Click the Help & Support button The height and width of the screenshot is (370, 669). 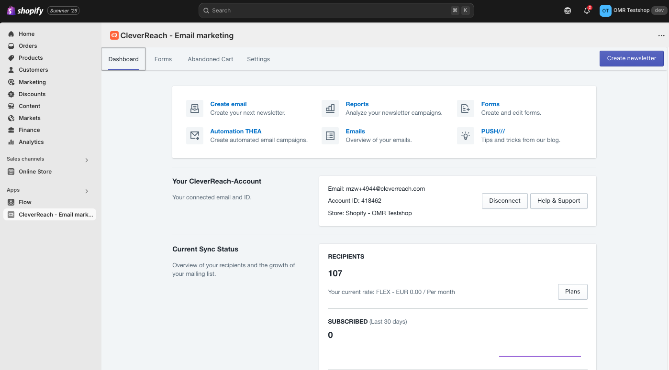[x=559, y=201]
